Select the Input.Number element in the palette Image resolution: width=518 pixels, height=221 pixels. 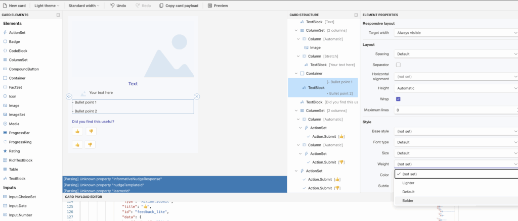point(17,215)
